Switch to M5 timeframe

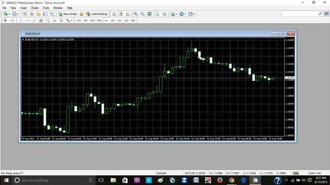86,21
